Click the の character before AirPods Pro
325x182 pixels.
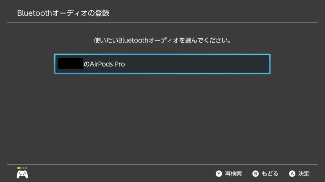point(87,64)
